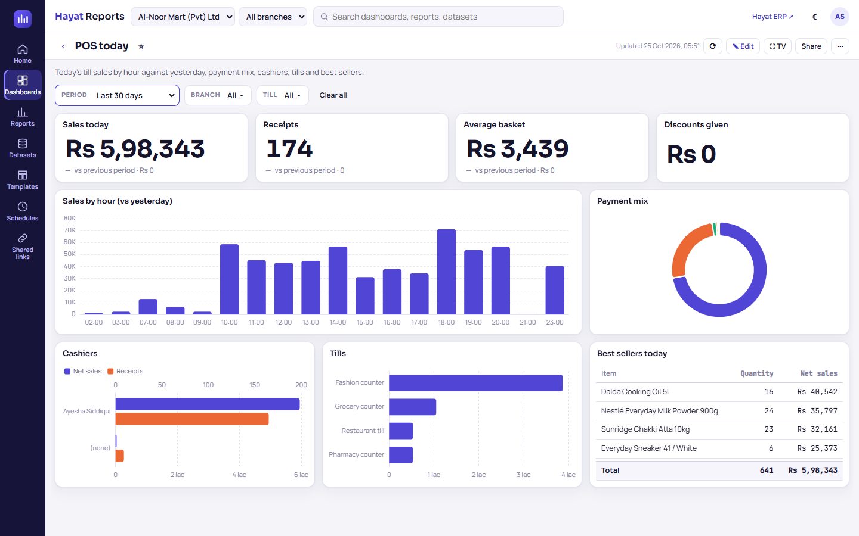Screen dimensions: 859x536
Task: Click the back chevron beside POS today
Action: 63,46
